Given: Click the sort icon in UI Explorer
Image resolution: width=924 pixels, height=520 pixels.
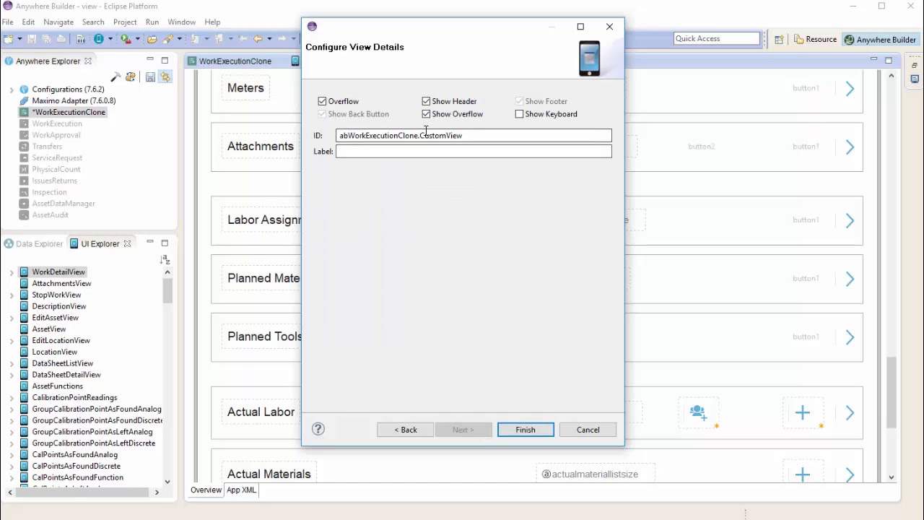Looking at the screenshot, I should click(165, 259).
